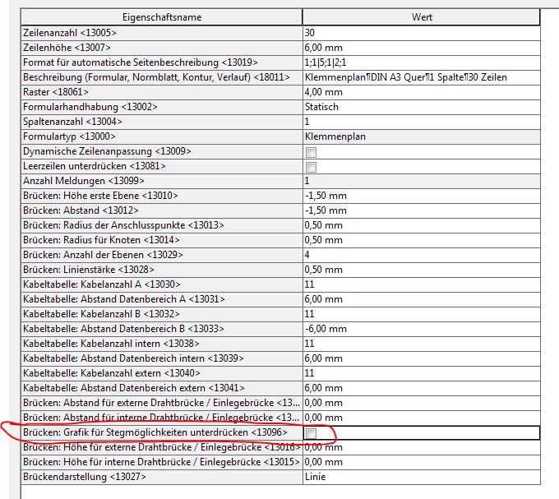The image size is (559, 499).
Task: Select Beschreibung (Formular, Normblatt, Kontur, Verlauf) row
Action: point(162,77)
